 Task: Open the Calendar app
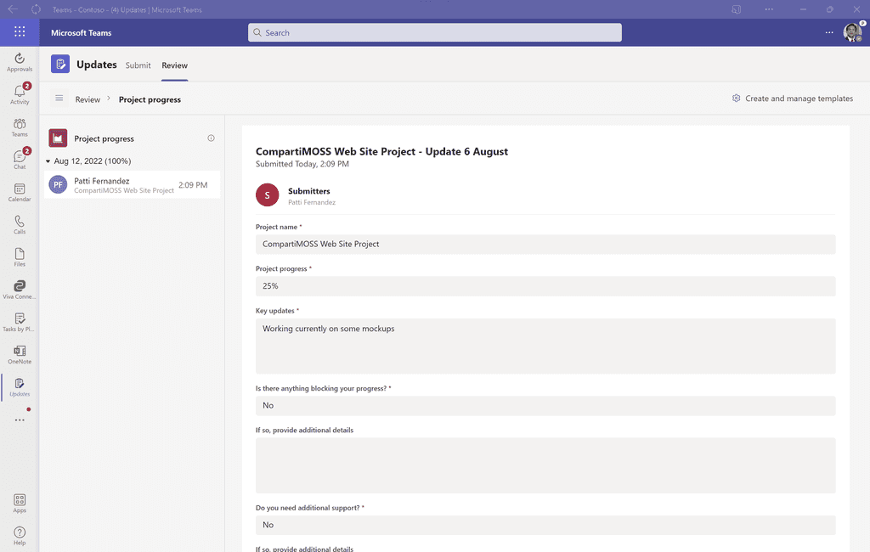tap(20, 192)
